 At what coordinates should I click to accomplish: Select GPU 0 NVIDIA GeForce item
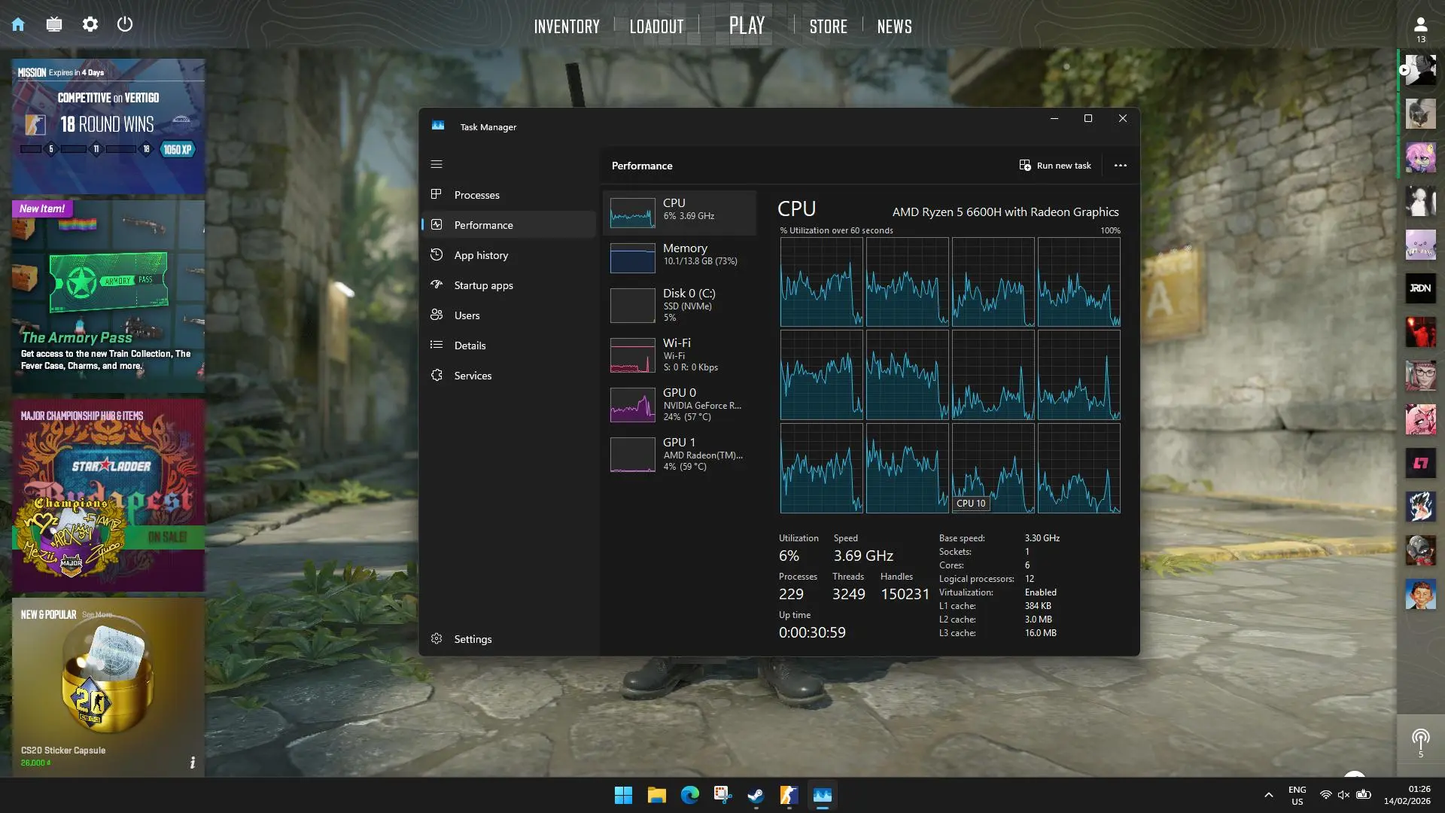point(680,404)
